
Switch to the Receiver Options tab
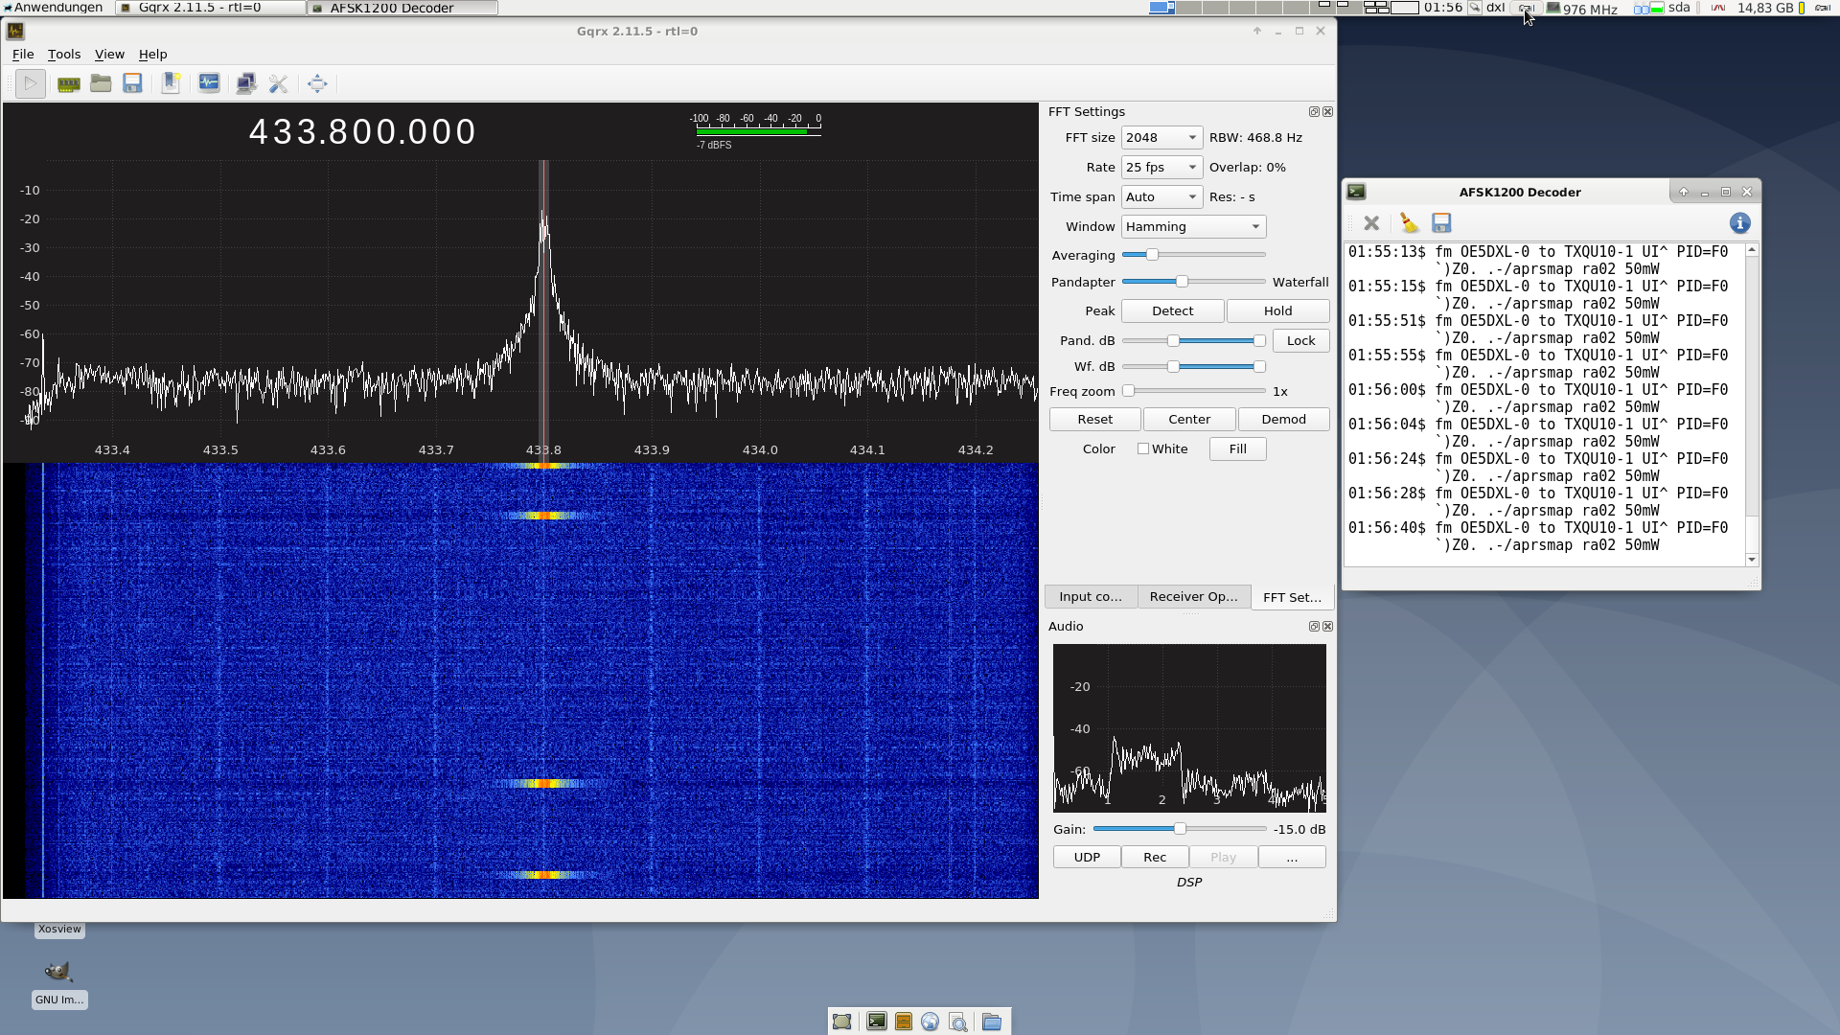1194,597
